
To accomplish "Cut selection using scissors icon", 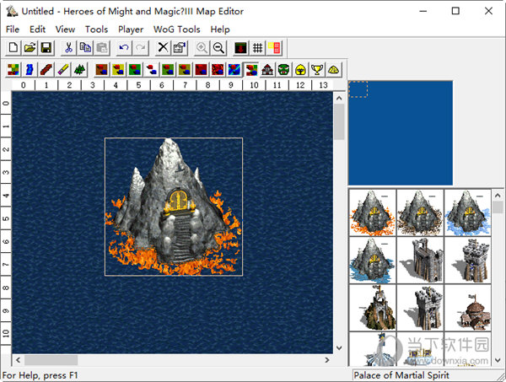I will click(68, 48).
